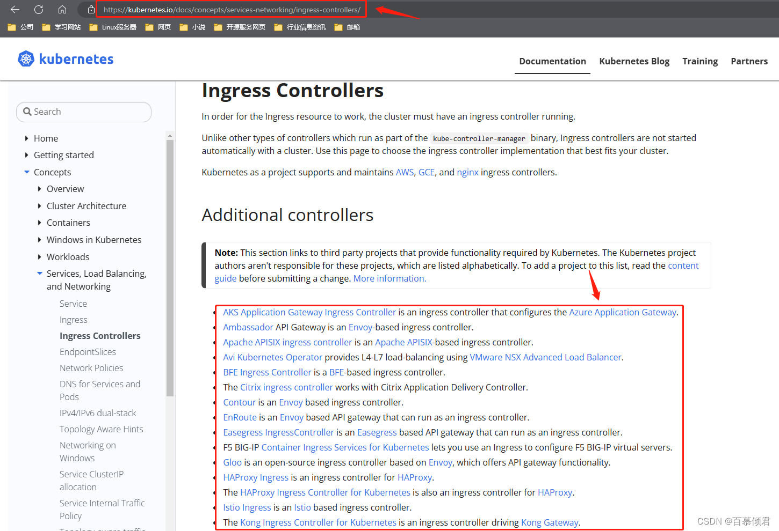Open the Gloo link
This screenshot has width=779, height=531.
tap(232, 462)
